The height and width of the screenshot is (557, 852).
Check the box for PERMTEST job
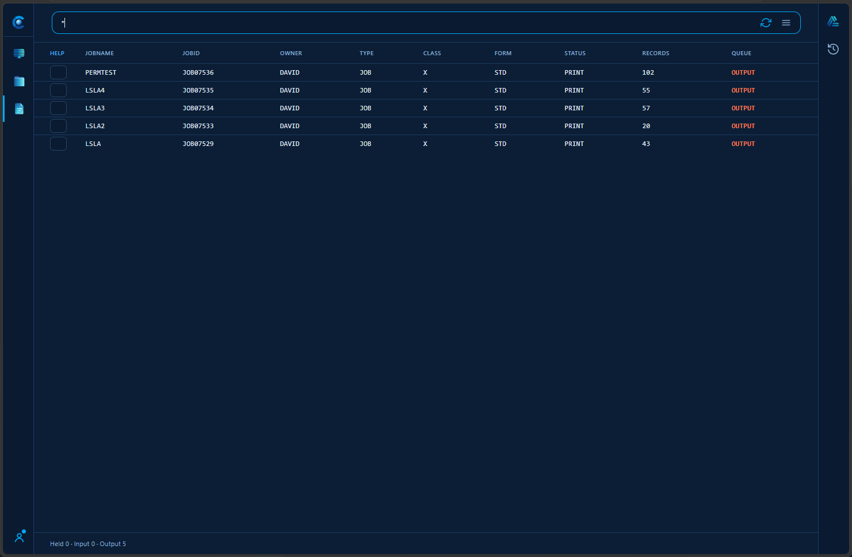(58, 72)
